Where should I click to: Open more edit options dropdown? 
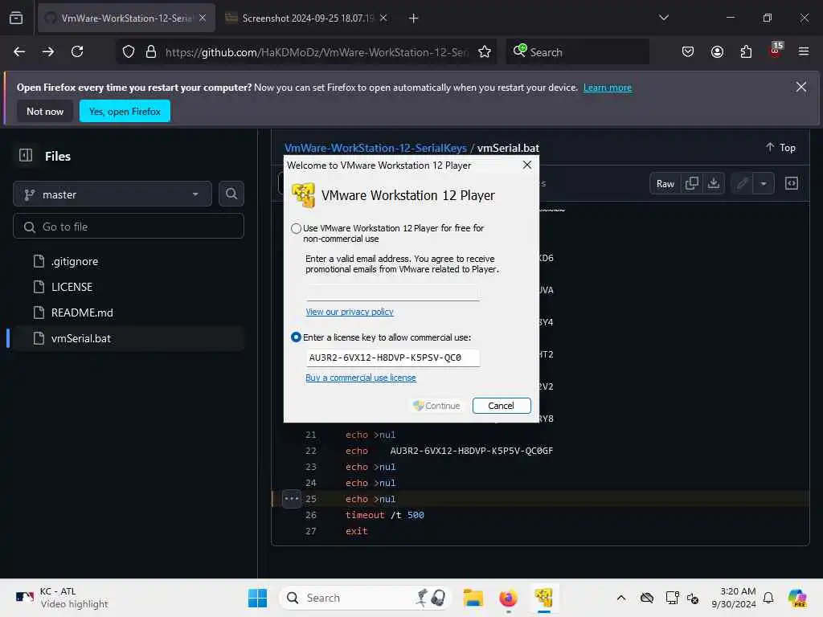coord(764,184)
